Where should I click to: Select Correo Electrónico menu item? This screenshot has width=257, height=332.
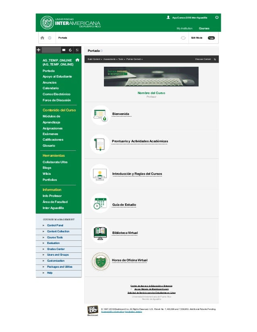click(x=56, y=94)
